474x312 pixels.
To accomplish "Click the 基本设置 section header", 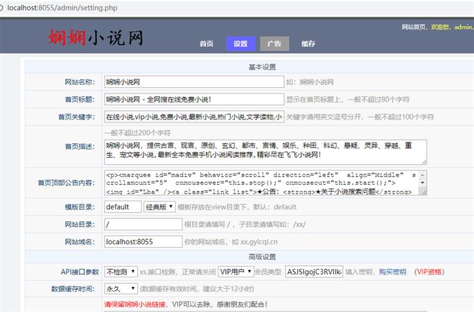I will pos(262,67).
